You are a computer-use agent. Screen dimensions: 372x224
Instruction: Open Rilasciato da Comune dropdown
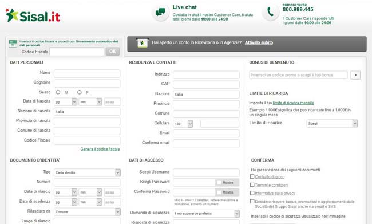pos(87,211)
